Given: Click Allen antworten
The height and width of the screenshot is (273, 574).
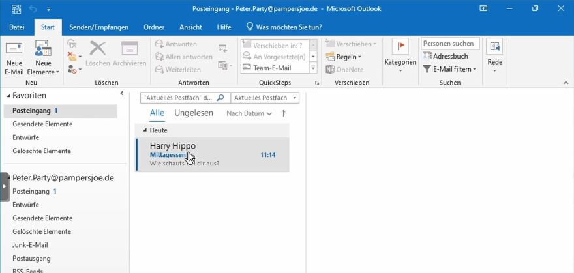Looking at the screenshot, I should click(184, 57).
